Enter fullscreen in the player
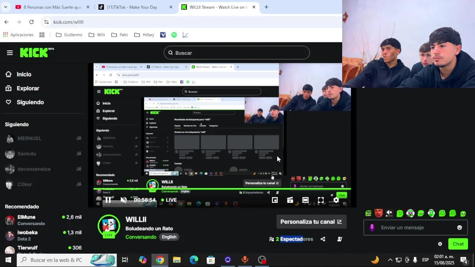 tap(321, 200)
